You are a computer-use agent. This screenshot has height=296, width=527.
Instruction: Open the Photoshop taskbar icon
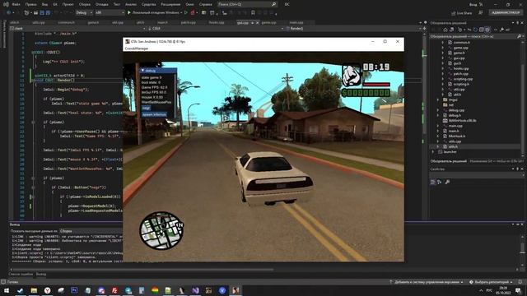point(74,290)
